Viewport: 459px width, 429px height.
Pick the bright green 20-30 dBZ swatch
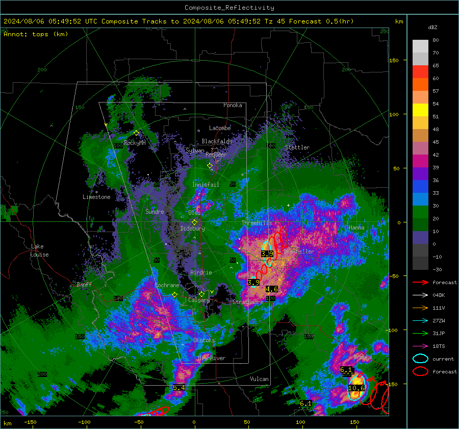pyautogui.click(x=420, y=212)
